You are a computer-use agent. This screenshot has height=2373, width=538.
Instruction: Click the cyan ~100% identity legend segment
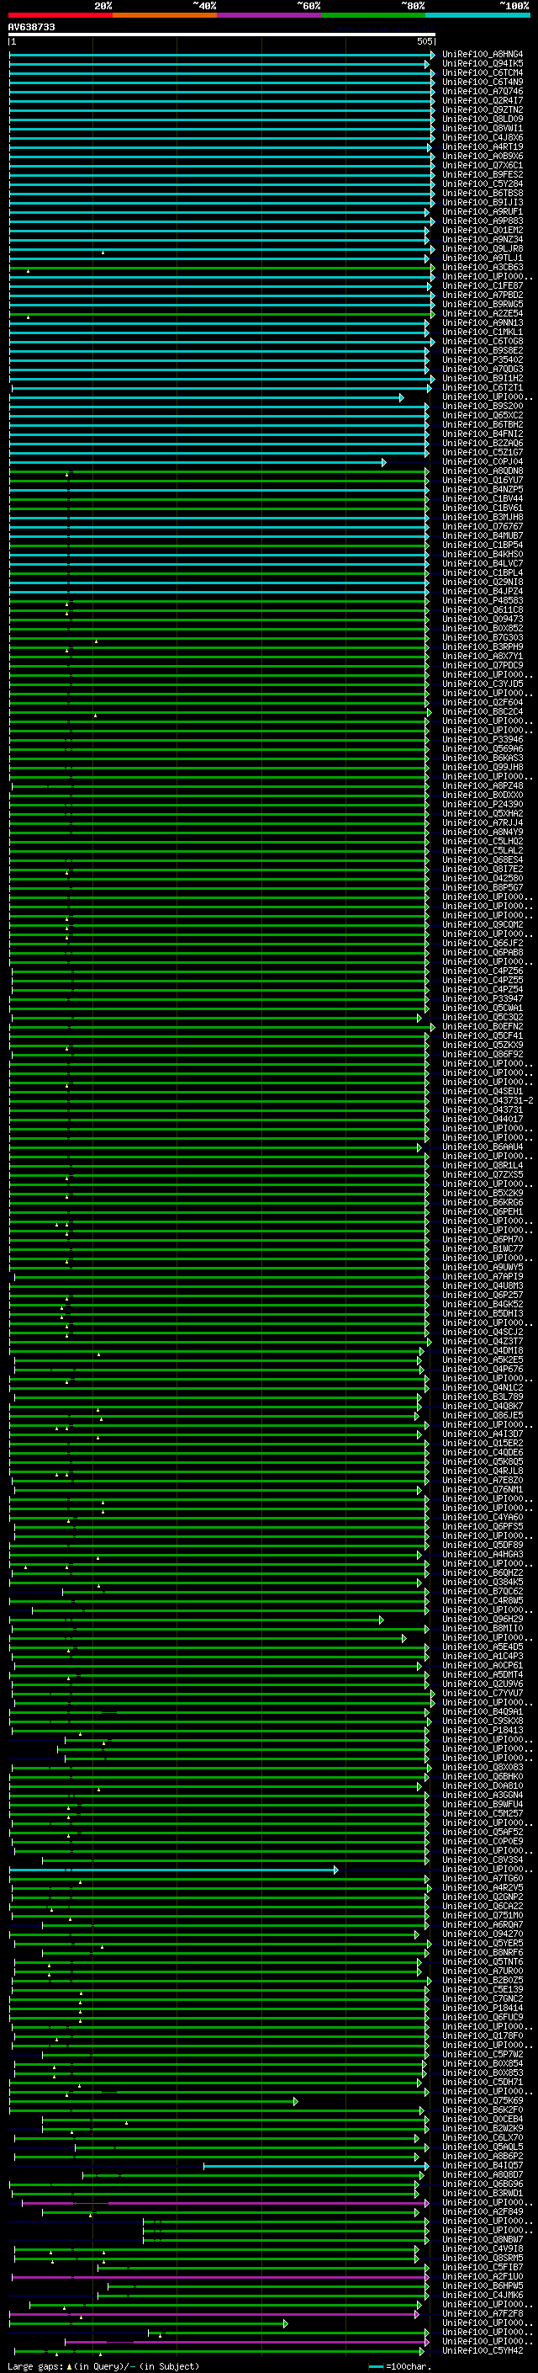(x=477, y=15)
